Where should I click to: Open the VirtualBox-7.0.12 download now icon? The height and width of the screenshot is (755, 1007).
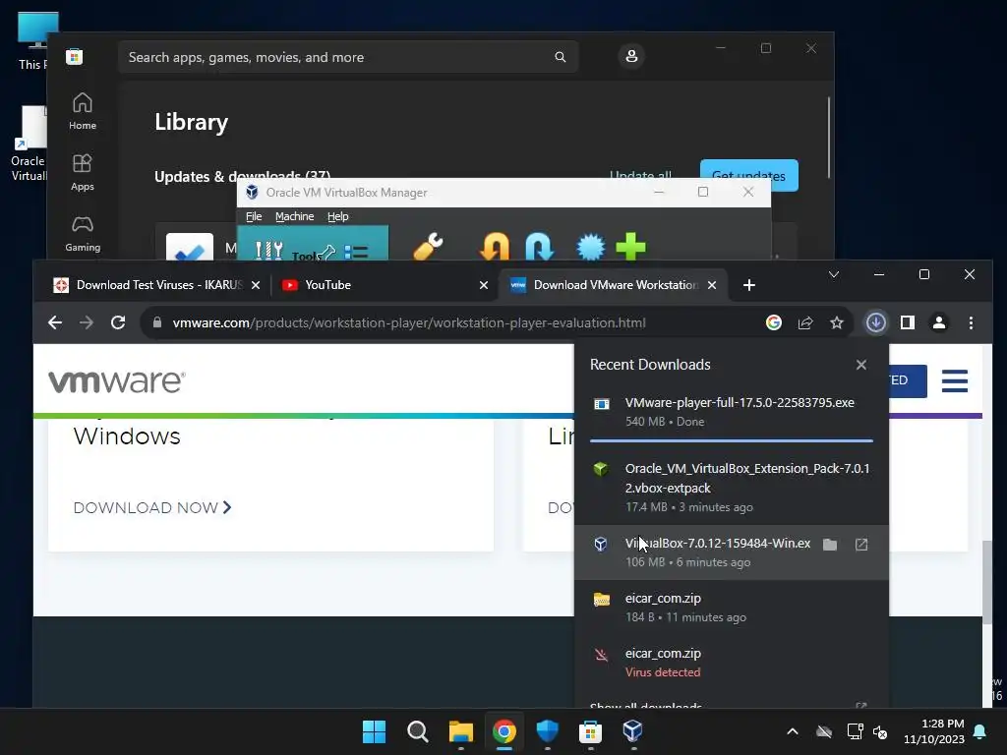[861, 545]
